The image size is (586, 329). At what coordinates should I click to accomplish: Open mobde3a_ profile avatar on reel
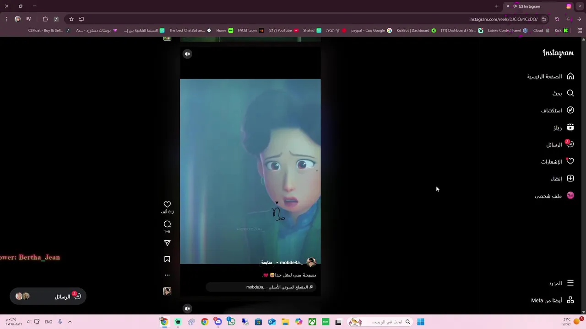point(311,262)
